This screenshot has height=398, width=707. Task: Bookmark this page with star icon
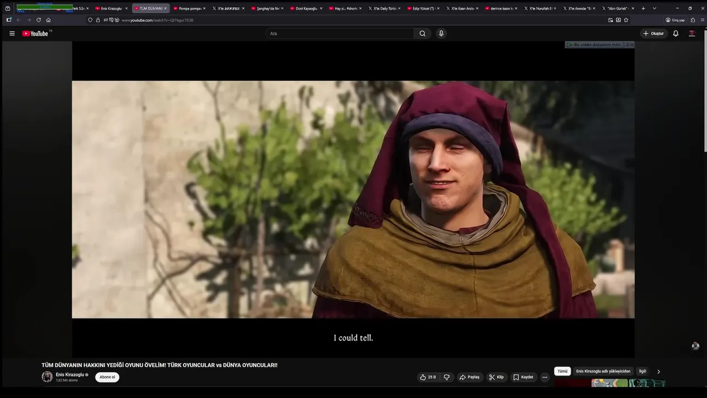pyautogui.click(x=626, y=20)
